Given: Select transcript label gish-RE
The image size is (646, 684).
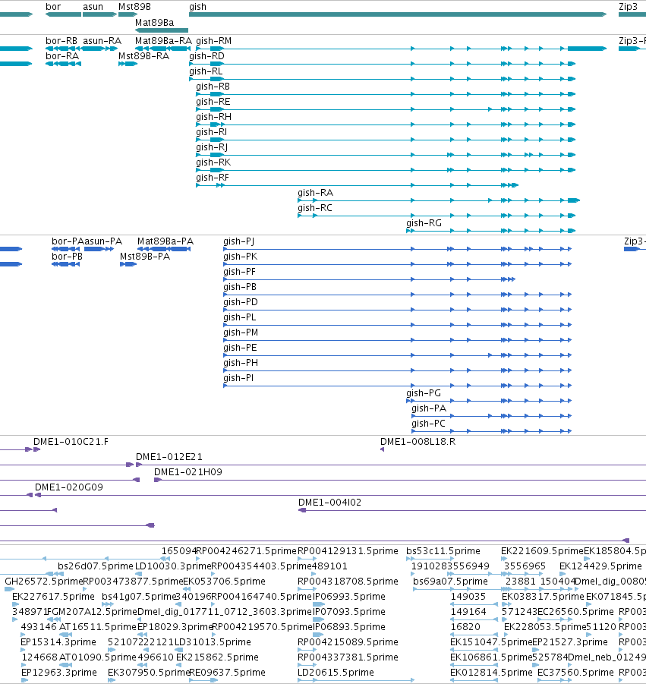Looking at the screenshot, I should point(213,102).
